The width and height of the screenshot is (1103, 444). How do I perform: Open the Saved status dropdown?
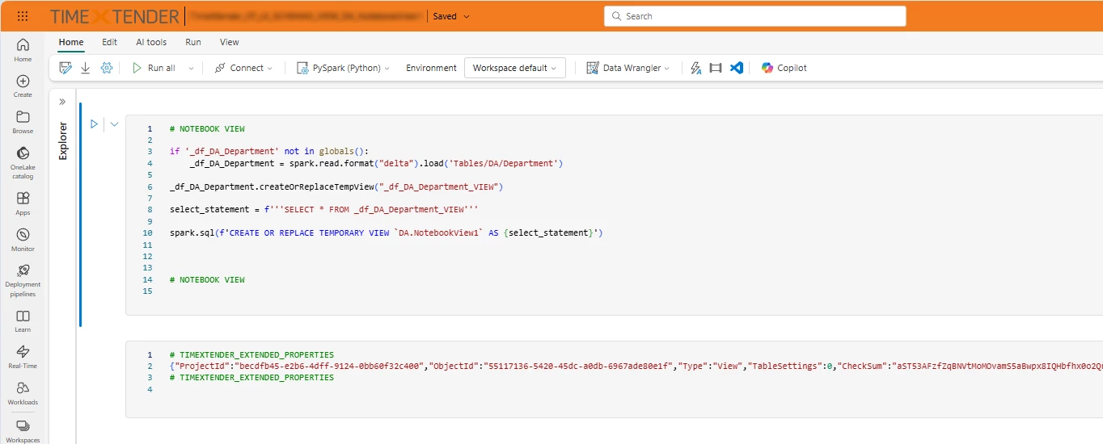coord(450,16)
